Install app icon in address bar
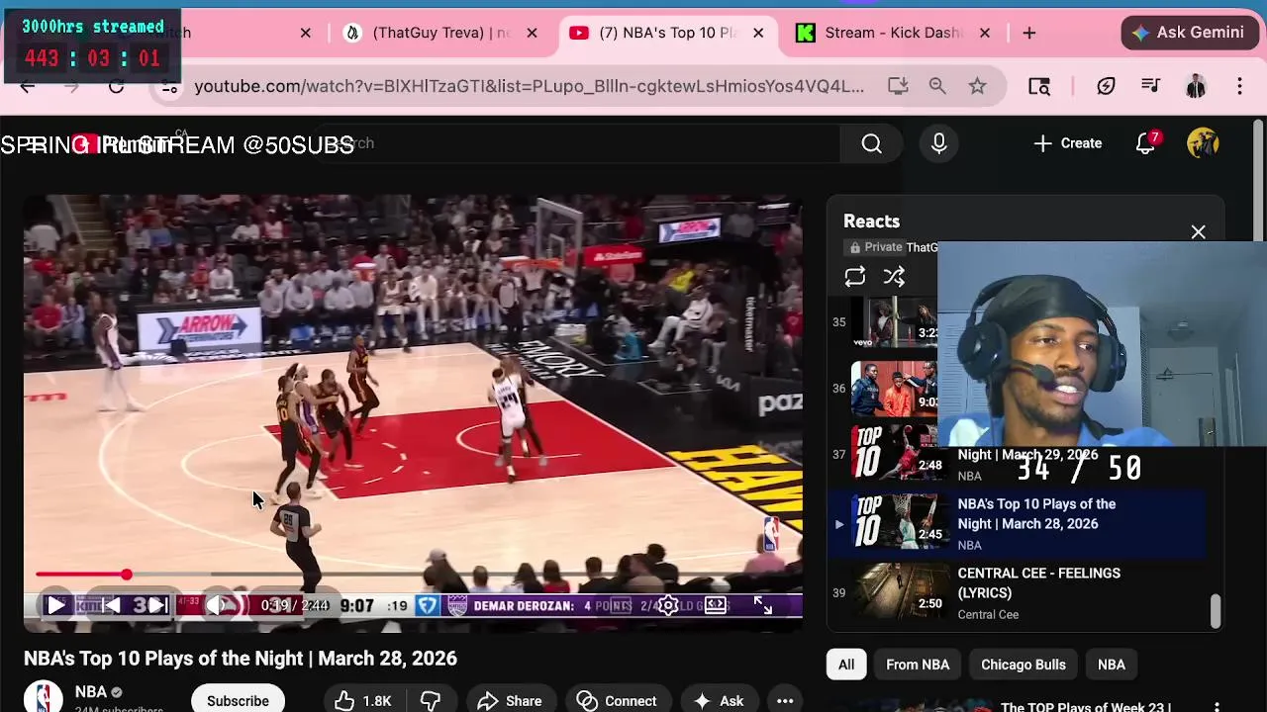The height and width of the screenshot is (712, 1267). (898, 86)
